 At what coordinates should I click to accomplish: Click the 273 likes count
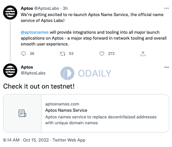point(111,54)
